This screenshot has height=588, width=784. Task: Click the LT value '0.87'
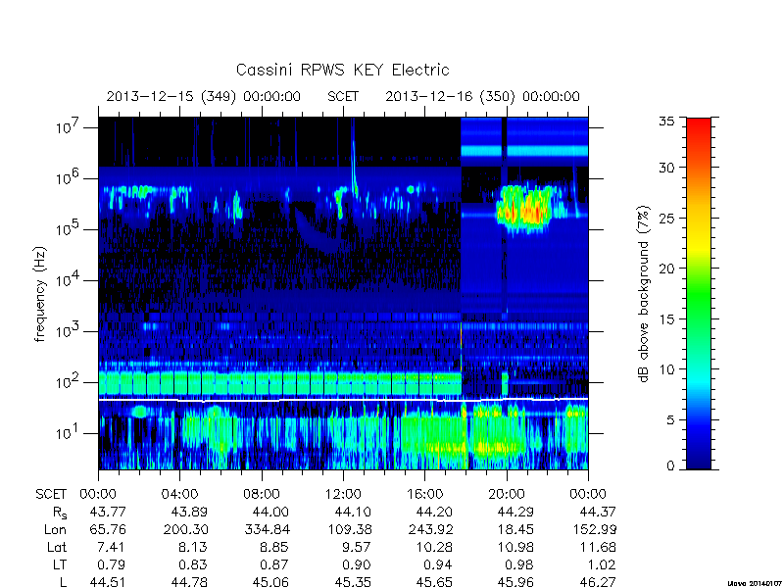coord(275,564)
